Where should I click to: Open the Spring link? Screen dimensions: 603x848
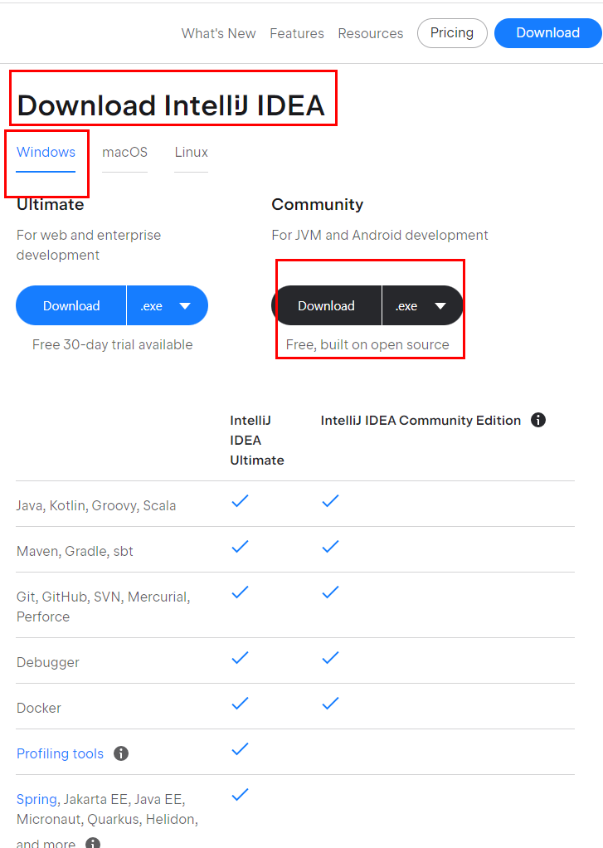pyautogui.click(x=36, y=799)
